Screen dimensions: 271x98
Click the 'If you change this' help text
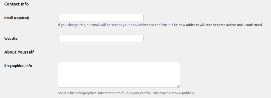pyautogui.click(x=114, y=25)
